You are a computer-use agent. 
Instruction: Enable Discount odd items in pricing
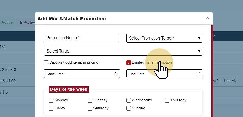point(46,63)
